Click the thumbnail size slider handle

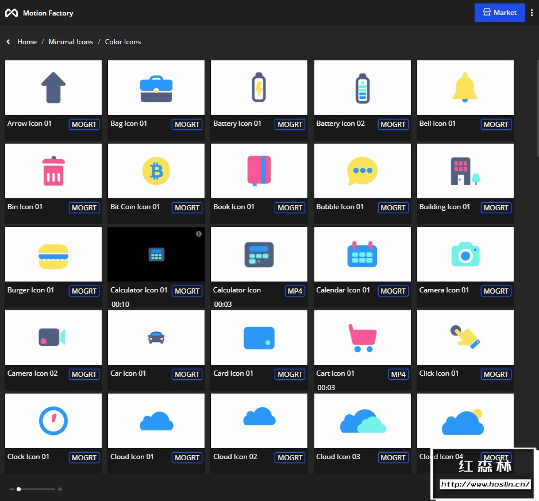pyautogui.click(x=18, y=489)
